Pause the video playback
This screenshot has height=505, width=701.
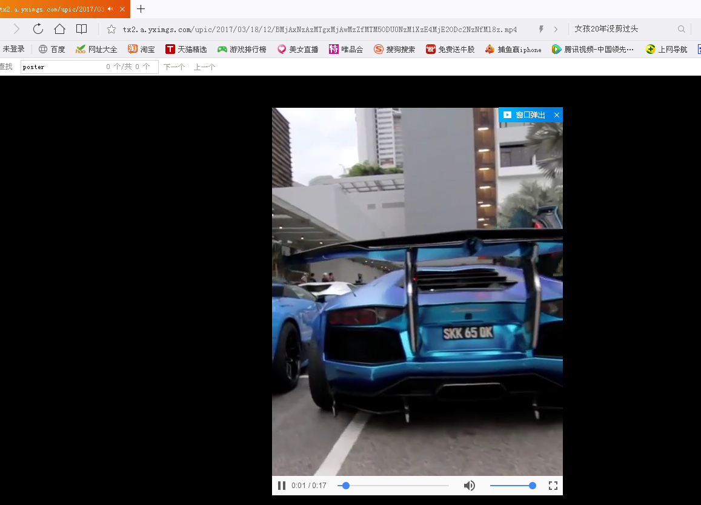point(282,486)
